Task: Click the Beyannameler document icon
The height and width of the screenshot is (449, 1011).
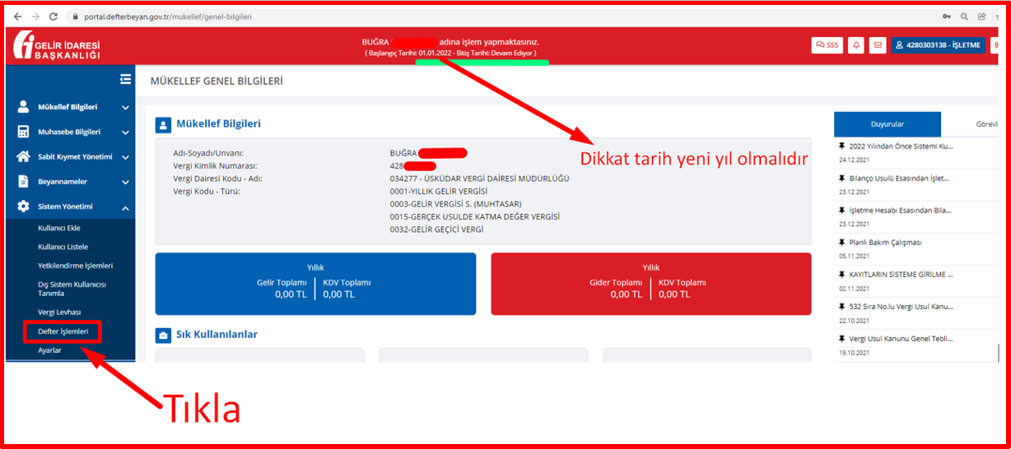Action: click(x=23, y=182)
